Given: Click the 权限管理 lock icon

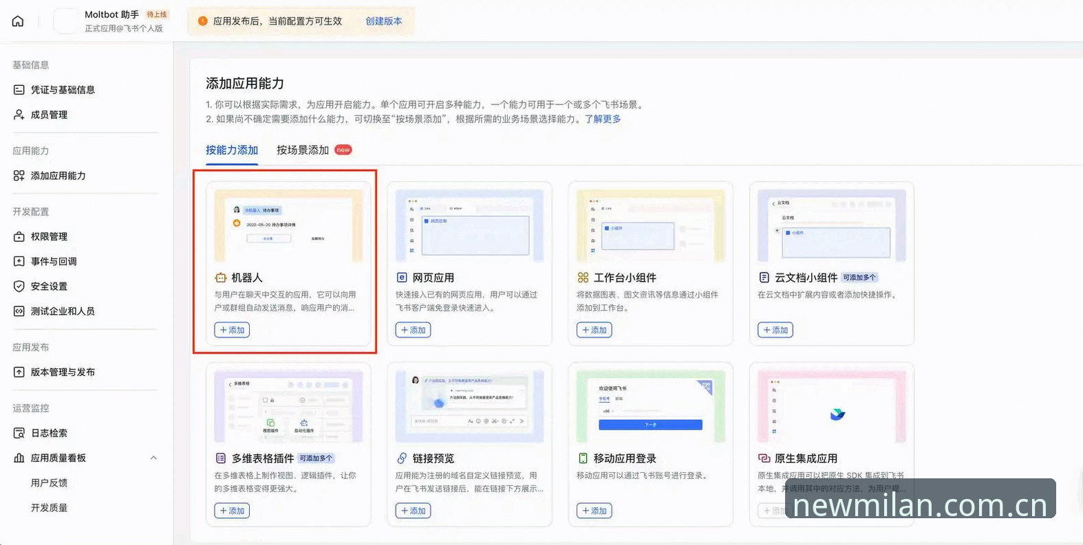Looking at the screenshot, I should coord(19,236).
